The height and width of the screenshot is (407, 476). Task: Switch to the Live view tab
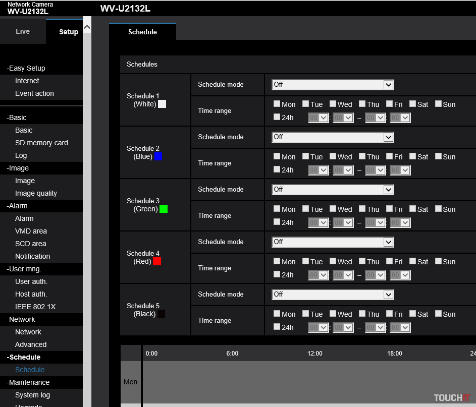(x=23, y=31)
